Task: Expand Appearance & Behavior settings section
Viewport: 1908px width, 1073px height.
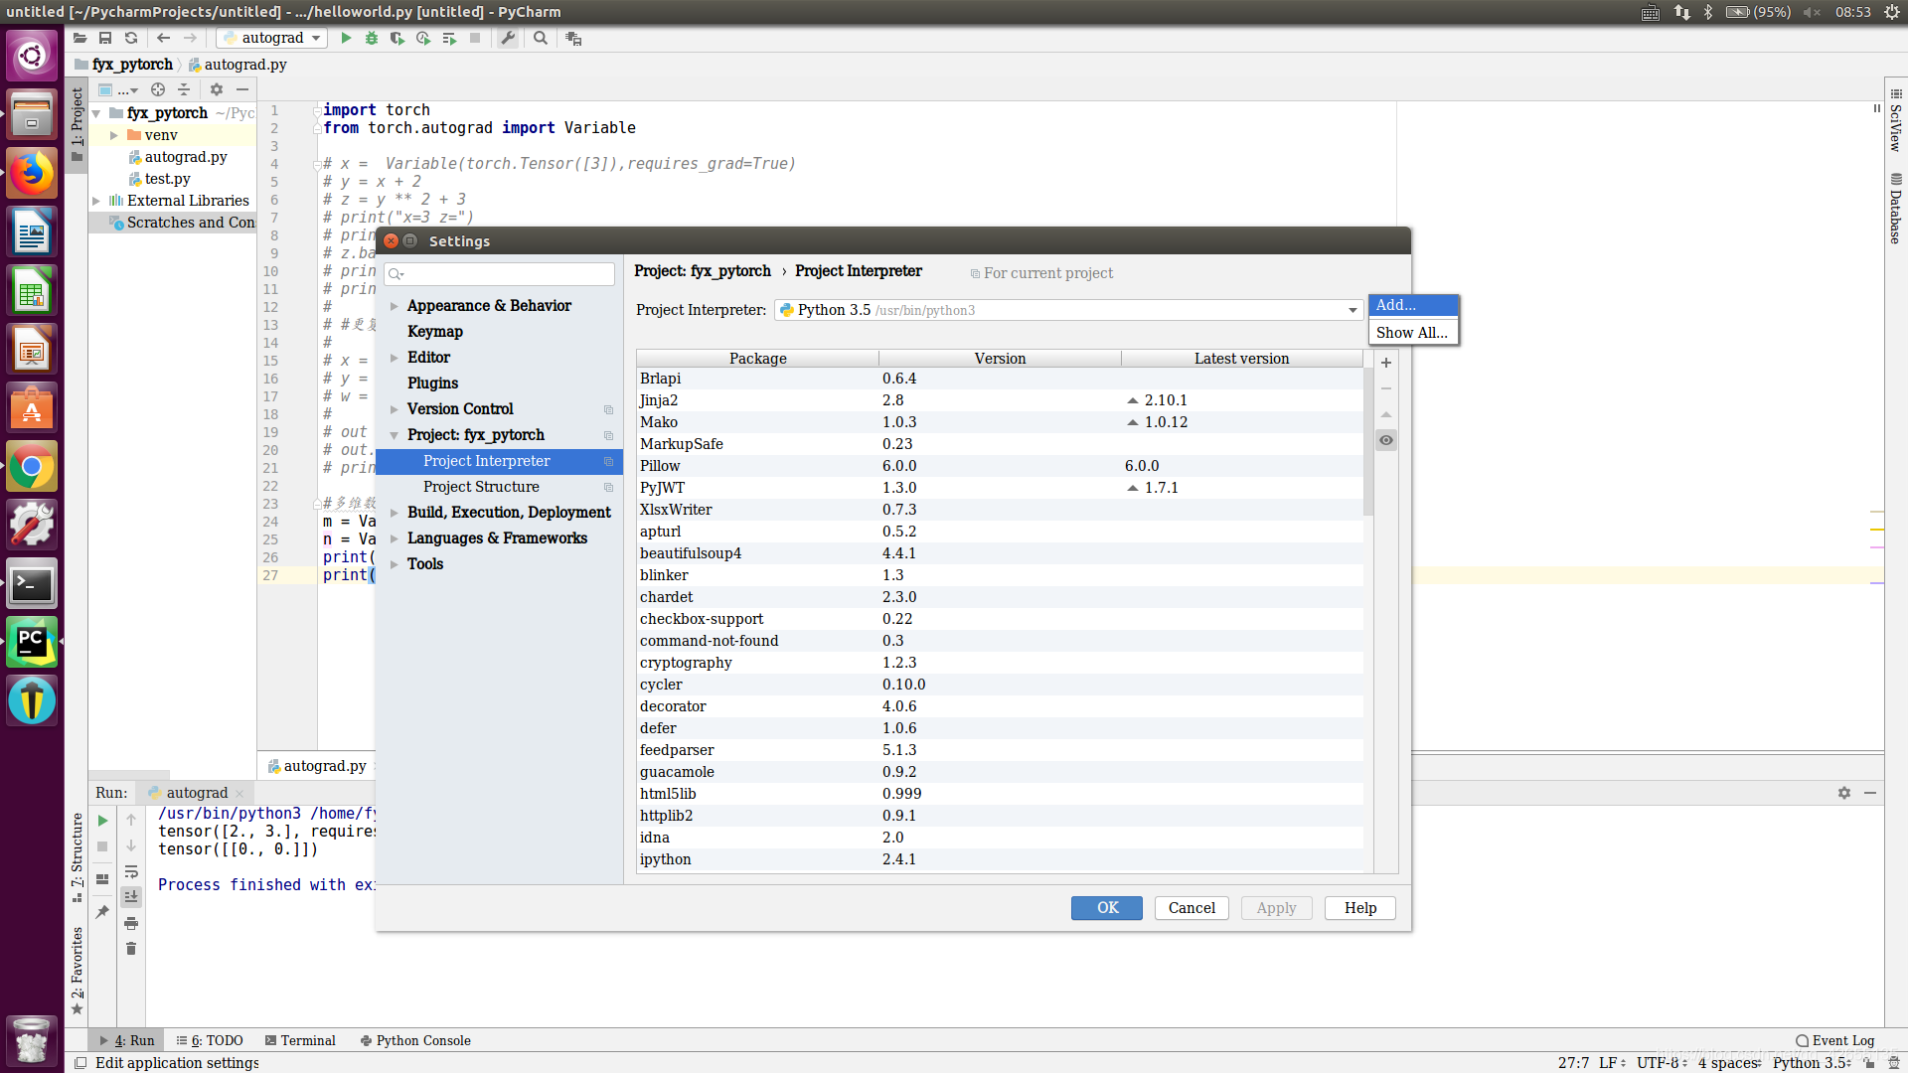Action: 395,306
